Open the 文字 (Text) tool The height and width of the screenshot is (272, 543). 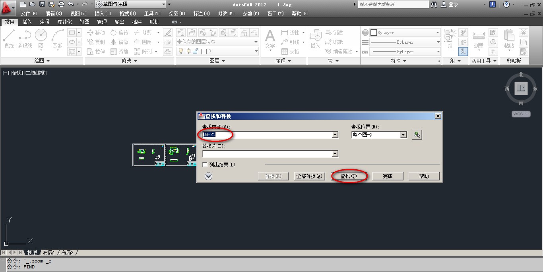point(270,39)
